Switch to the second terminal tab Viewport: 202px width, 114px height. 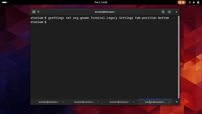[x=84, y=102]
